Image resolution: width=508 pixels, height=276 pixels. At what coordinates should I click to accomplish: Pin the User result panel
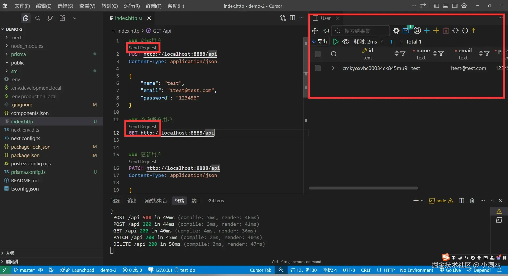point(326,31)
